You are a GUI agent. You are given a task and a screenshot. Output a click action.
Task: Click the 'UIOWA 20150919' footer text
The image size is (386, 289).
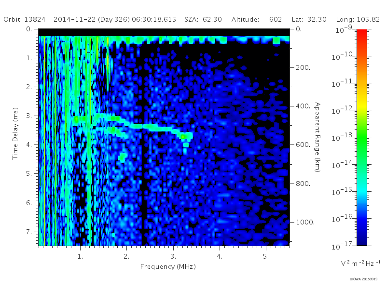pyautogui.click(x=363, y=279)
